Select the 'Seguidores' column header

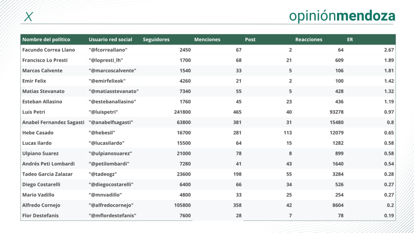pyautogui.click(x=156, y=40)
